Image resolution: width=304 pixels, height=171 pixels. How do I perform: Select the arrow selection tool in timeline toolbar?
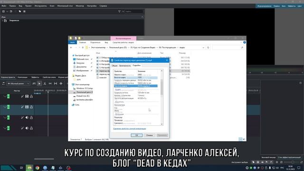click(x=39, y=84)
